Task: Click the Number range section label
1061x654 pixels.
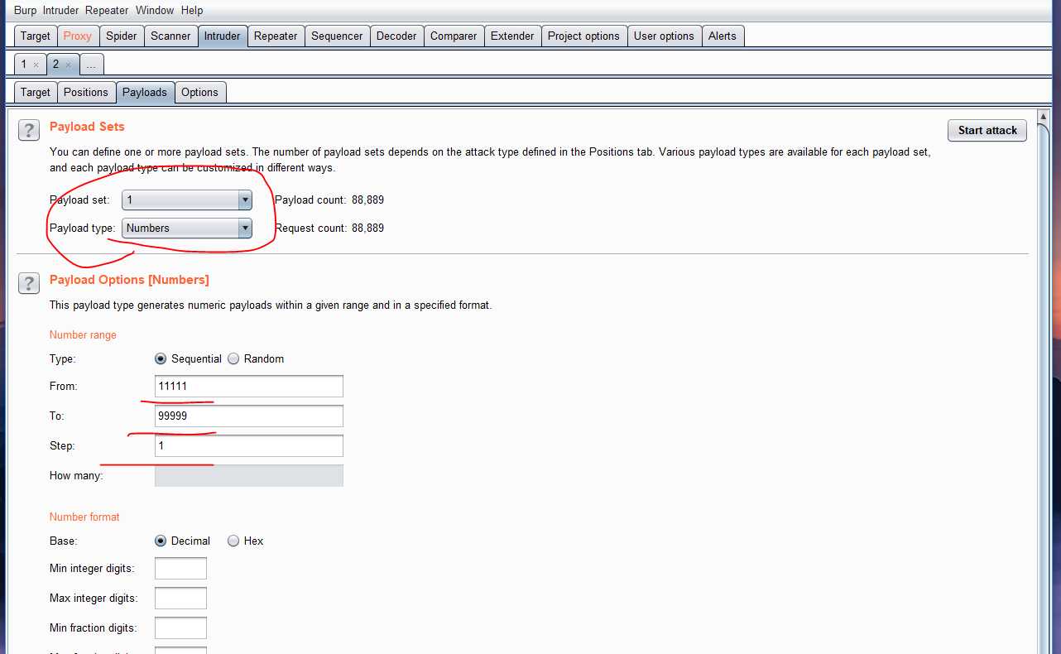Action: point(83,334)
